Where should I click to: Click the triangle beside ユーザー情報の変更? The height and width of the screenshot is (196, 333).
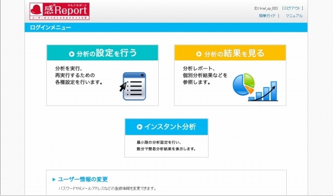tap(54, 179)
